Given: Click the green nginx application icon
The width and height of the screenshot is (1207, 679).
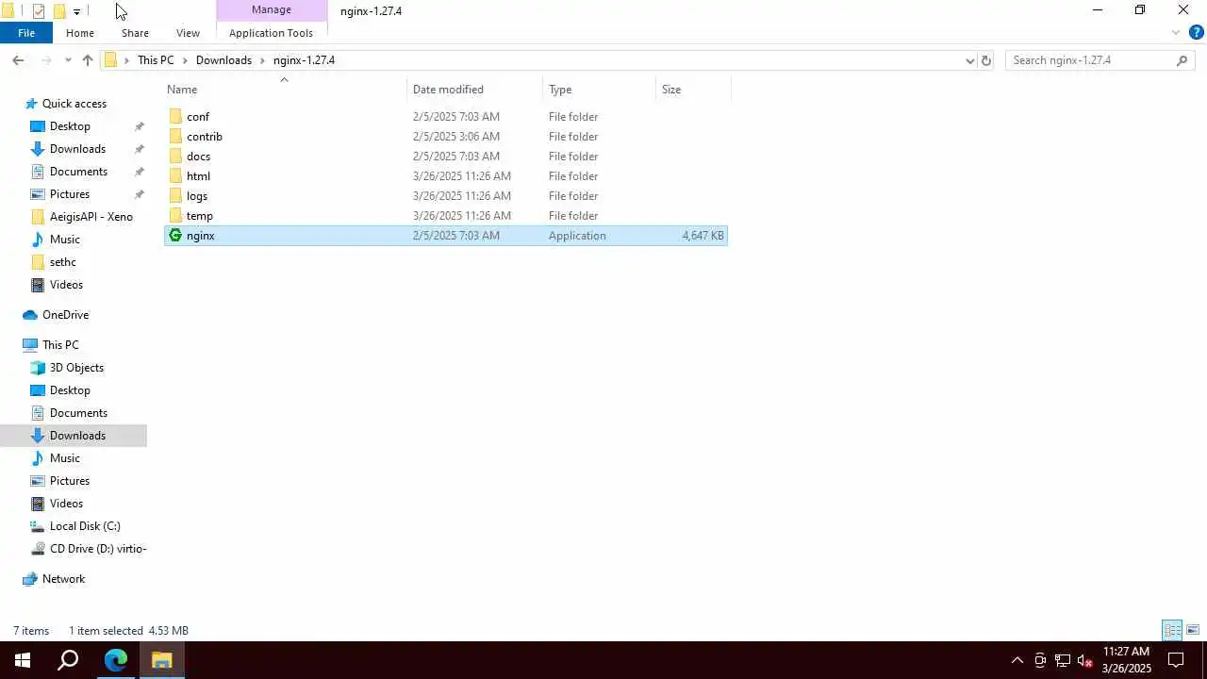Looking at the screenshot, I should pyautogui.click(x=175, y=236).
